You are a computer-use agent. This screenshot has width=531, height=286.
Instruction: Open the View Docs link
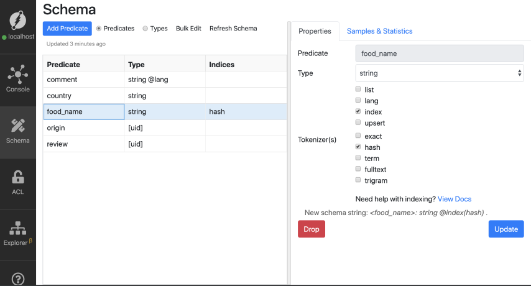pyautogui.click(x=454, y=199)
